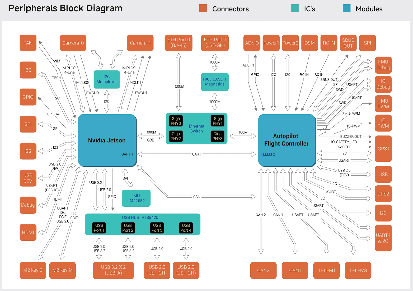This screenshot has width=413, height=291.
Task: Click the TELEM1 connector block
Action: click(327, 270)
